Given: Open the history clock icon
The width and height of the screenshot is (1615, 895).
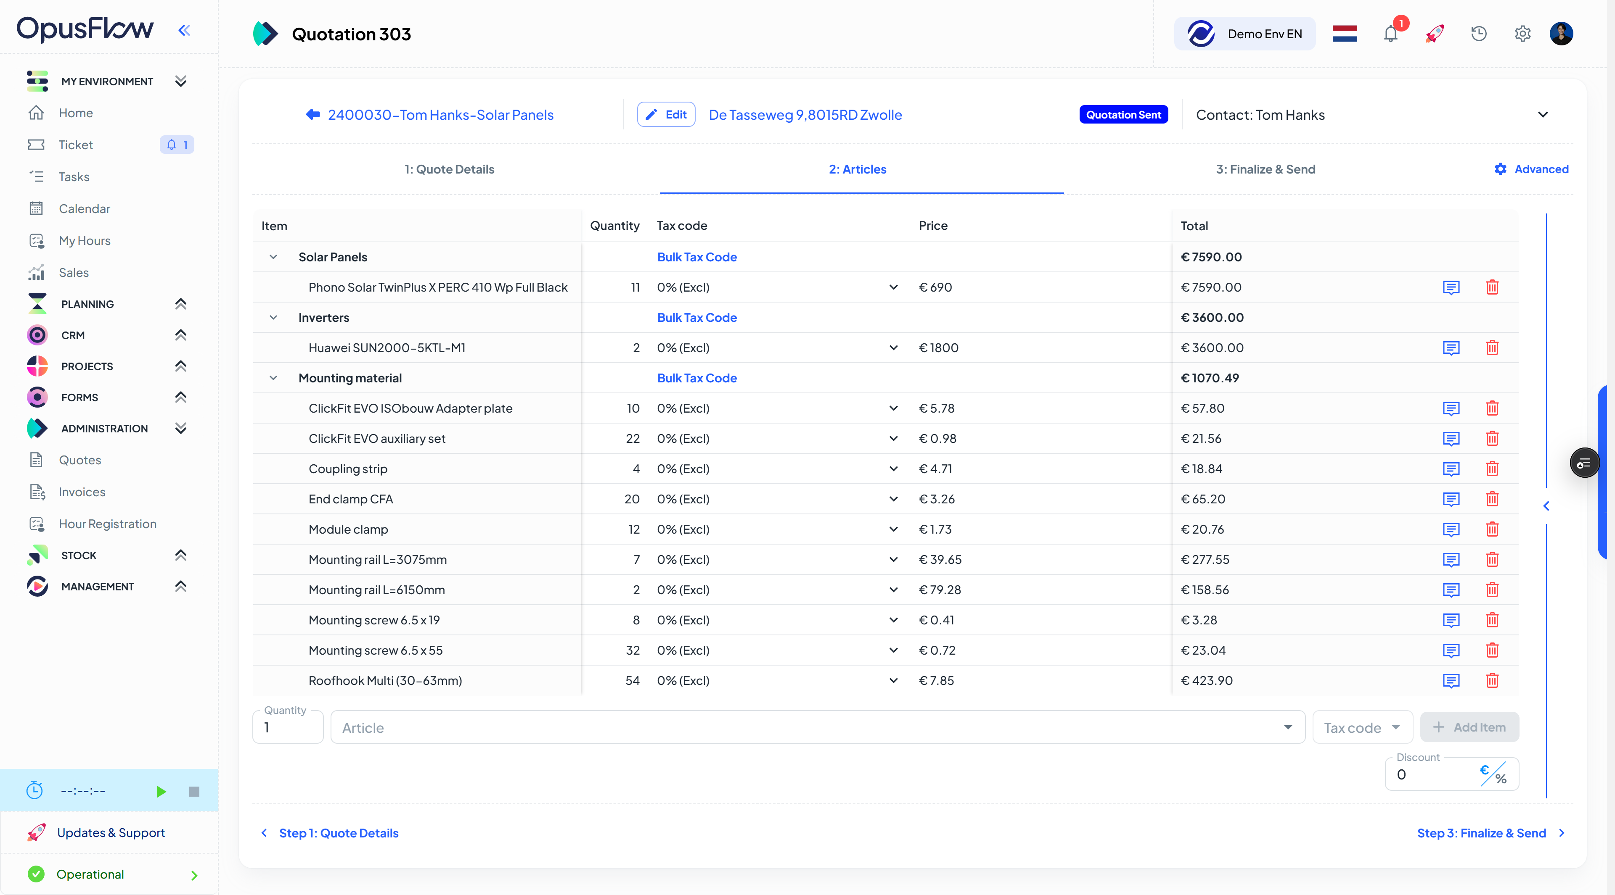Looking at the screenshot, I should coord(1478,34).
